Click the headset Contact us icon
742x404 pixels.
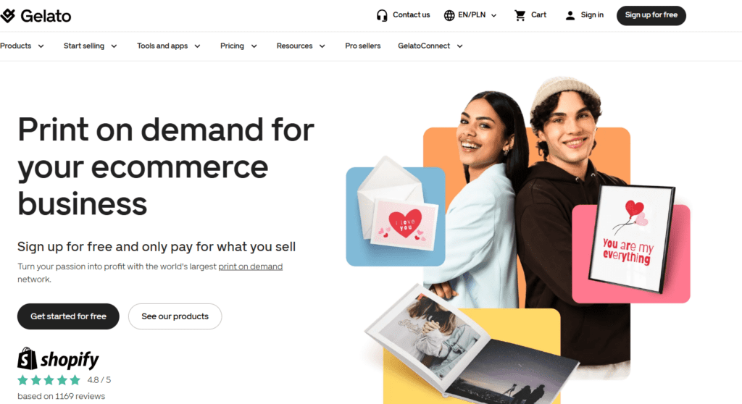click(382, 16)
